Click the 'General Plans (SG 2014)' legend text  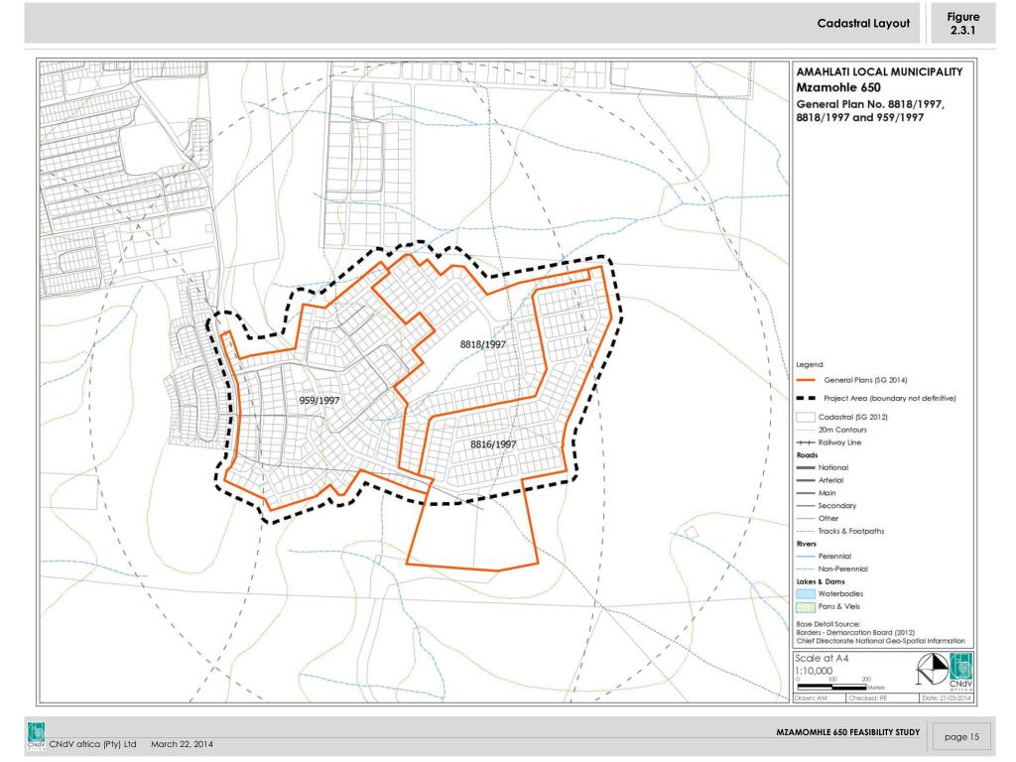coord(865,380)
